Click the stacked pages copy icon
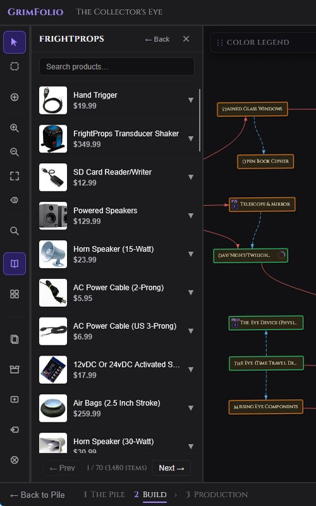316x506 pixels. click(x=15, y=340)
